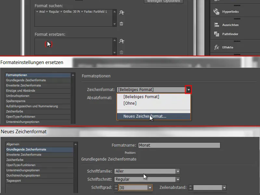This screenshot has height=195, width=260.
Task: Click the Format ersetzen specify-attributes icon
Action: click(x=122, y=41)
